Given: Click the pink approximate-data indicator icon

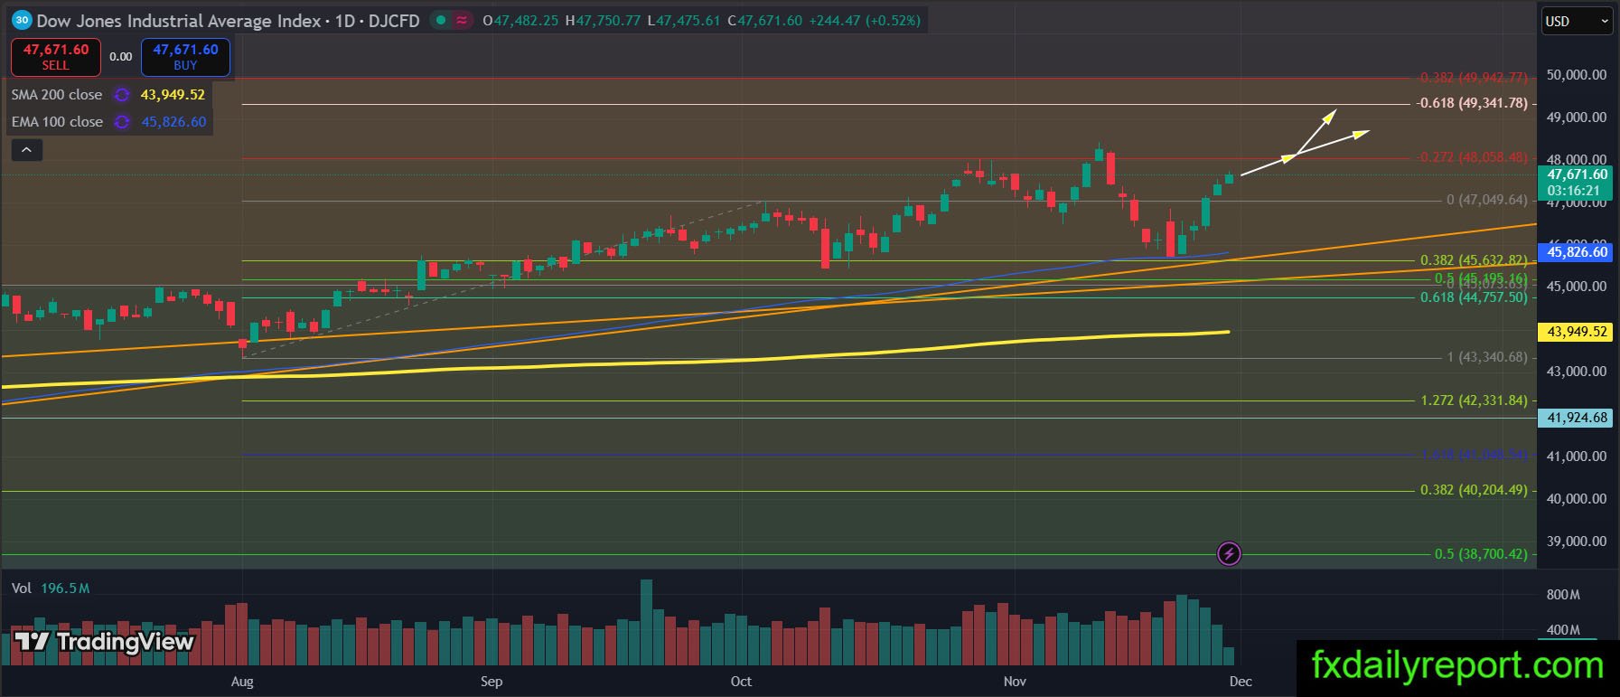Looking at the screenshot, I should click(x=463, y=20).
